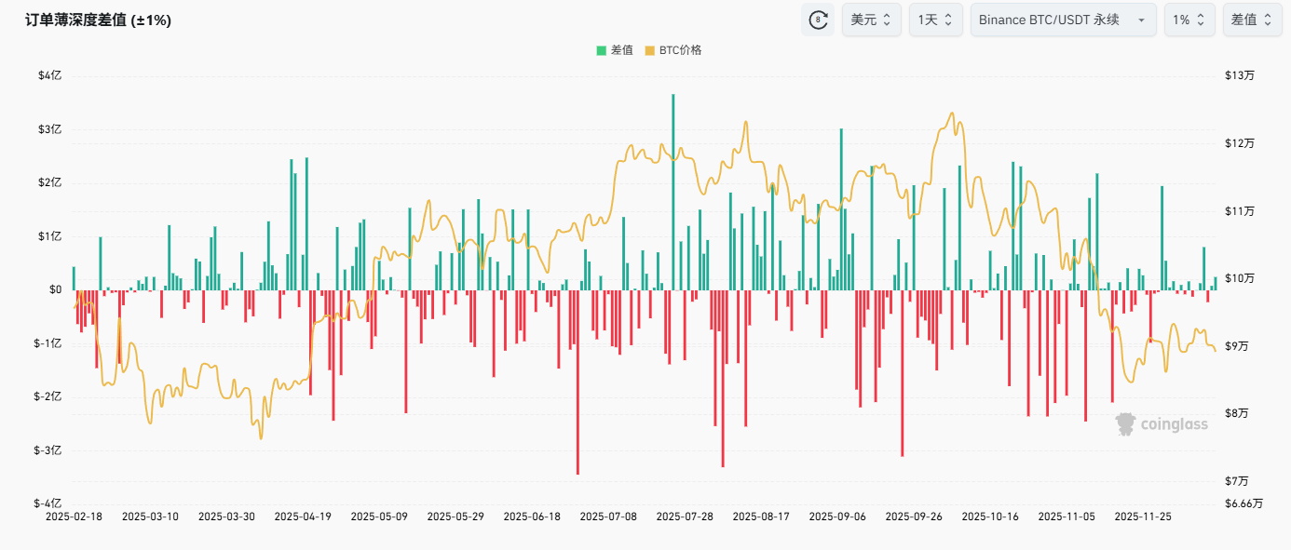Click the 2025-07-08 date axis label
Screen dimensions: 1291x550
coord(608,516)
